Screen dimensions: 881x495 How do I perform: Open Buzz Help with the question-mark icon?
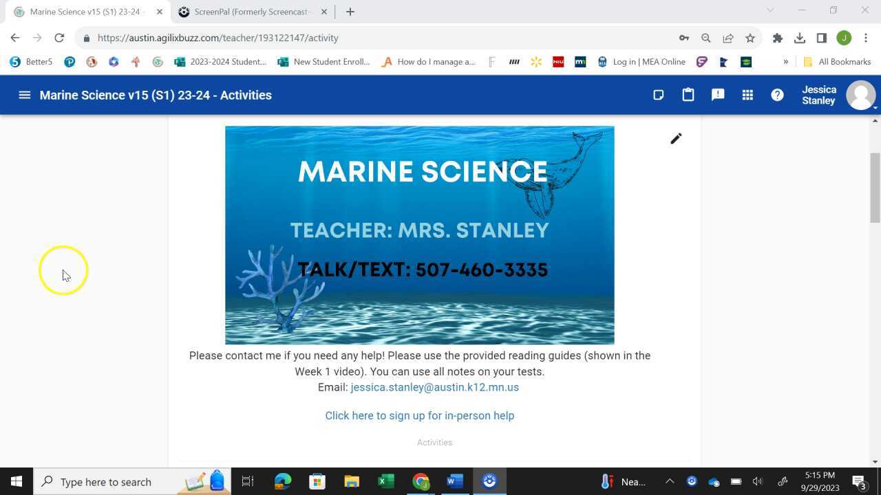(777, 94)
